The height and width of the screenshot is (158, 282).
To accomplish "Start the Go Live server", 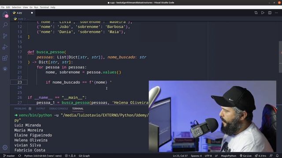I will tap(246, 156).
